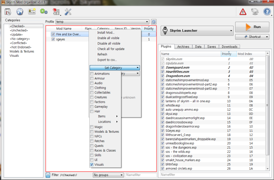Open the profiles ID-card toolbar icon
The height and width of the screenshot is (180, 274).
32,11
